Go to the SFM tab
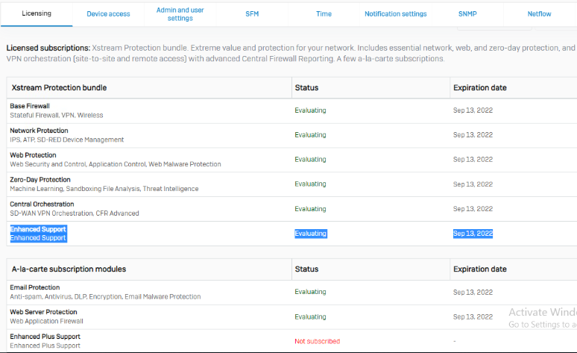Viewport: 577px width, 353px height. 252,14
